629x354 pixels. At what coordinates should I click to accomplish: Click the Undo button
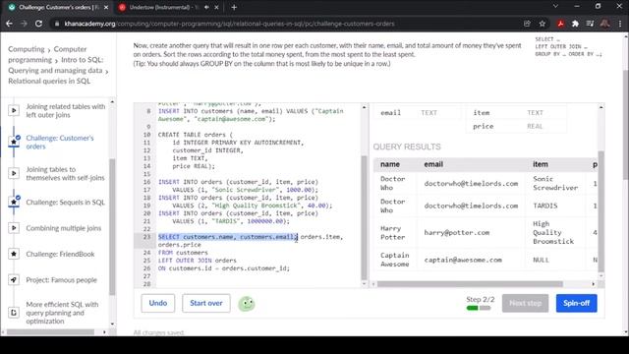(157, 303)
